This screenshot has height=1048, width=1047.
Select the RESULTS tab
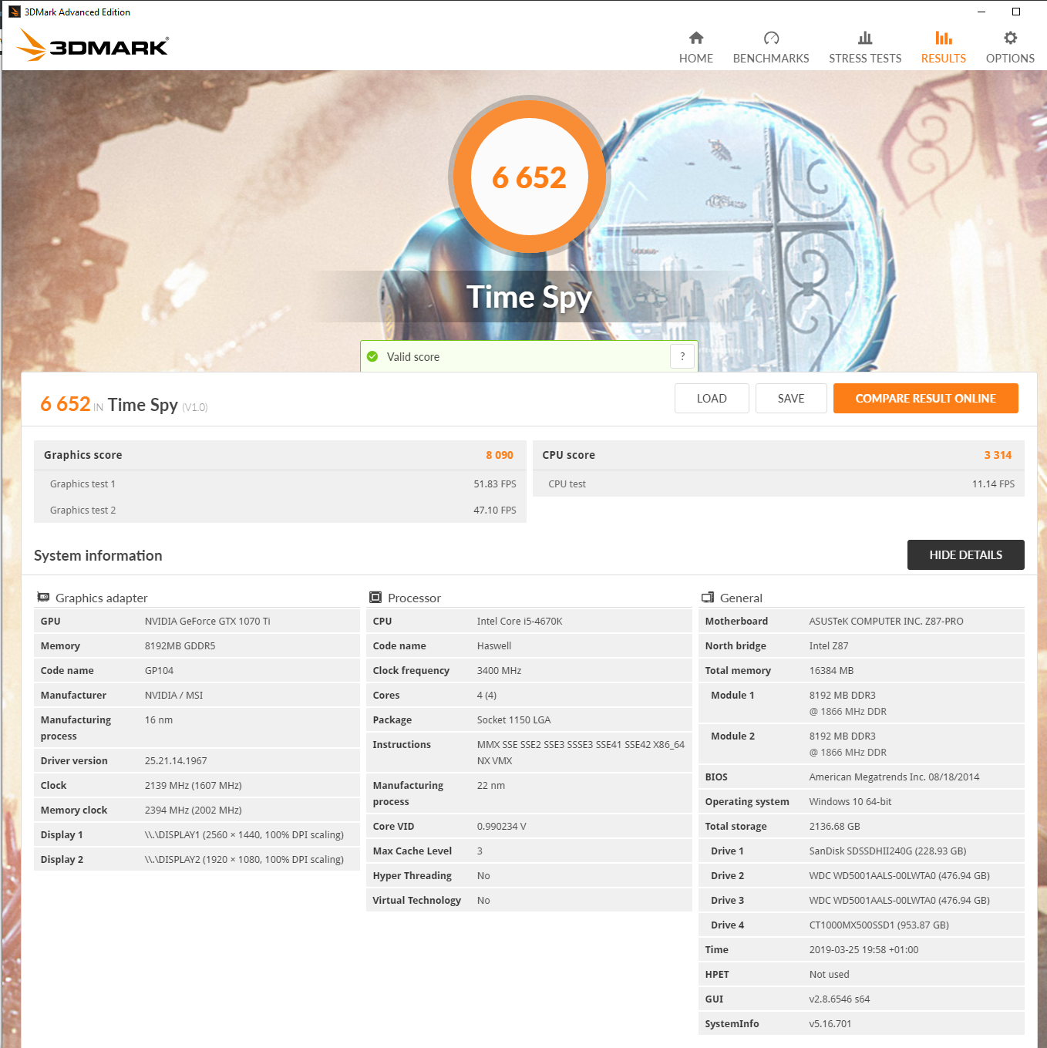(x=944, y=48)
